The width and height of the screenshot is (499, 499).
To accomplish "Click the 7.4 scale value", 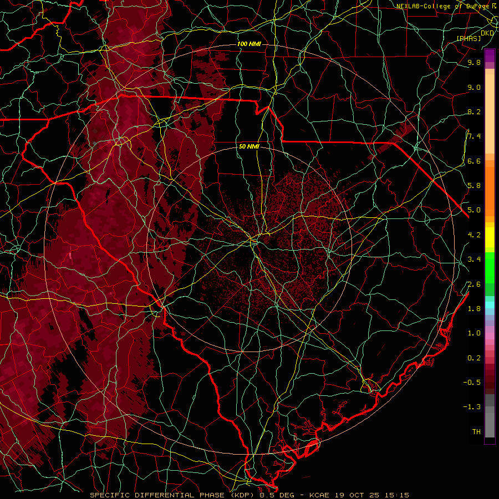I will pos(474,136).
